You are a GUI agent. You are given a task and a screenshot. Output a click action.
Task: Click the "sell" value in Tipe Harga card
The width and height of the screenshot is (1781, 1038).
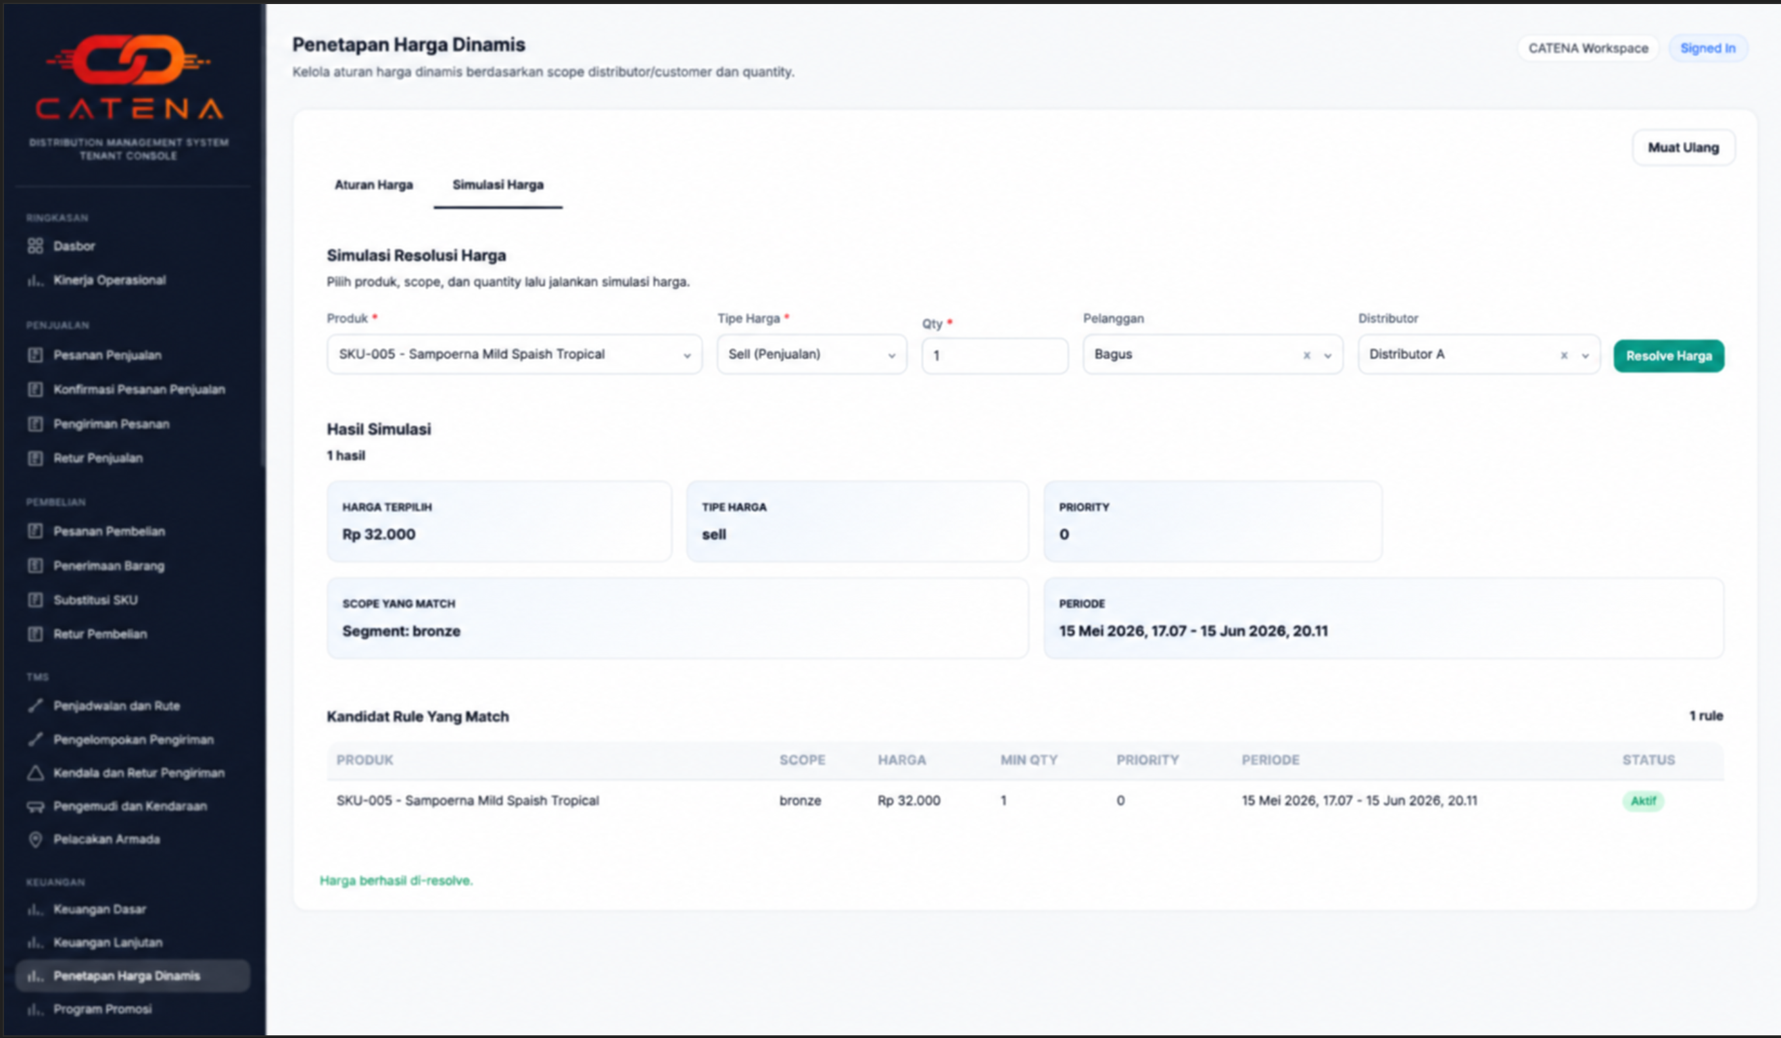714,535
